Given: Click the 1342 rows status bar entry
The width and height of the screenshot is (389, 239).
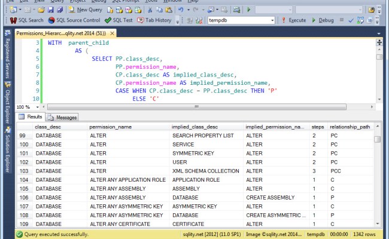Looking at the screenshot, I should (364, 234).
